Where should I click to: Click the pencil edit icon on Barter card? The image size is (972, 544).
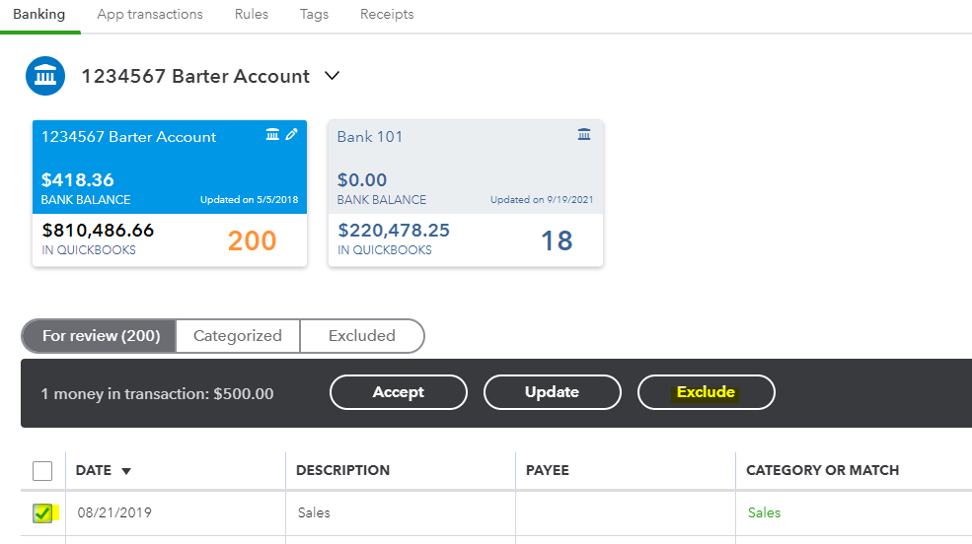click(291, 135)
